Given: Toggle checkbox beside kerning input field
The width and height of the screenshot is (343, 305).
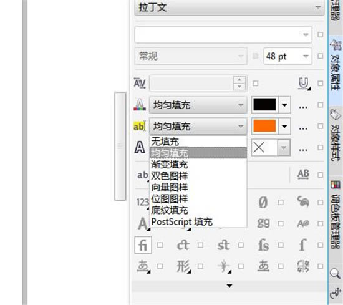Looking at the screenshot, I should tap(255, 84).
